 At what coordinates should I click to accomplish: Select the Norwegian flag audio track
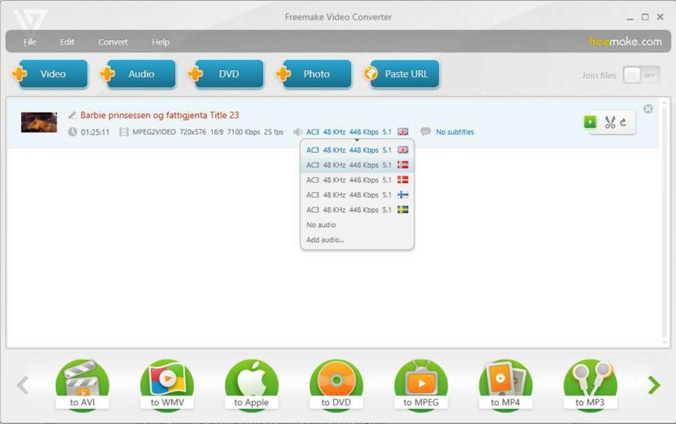357,165
